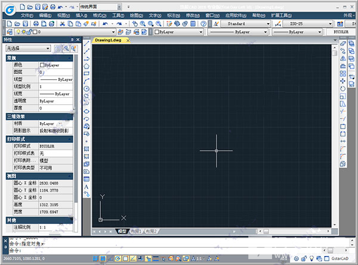Open the 修改 menu
The height and width of the screenshot is (265, 358).
[193, 15]
